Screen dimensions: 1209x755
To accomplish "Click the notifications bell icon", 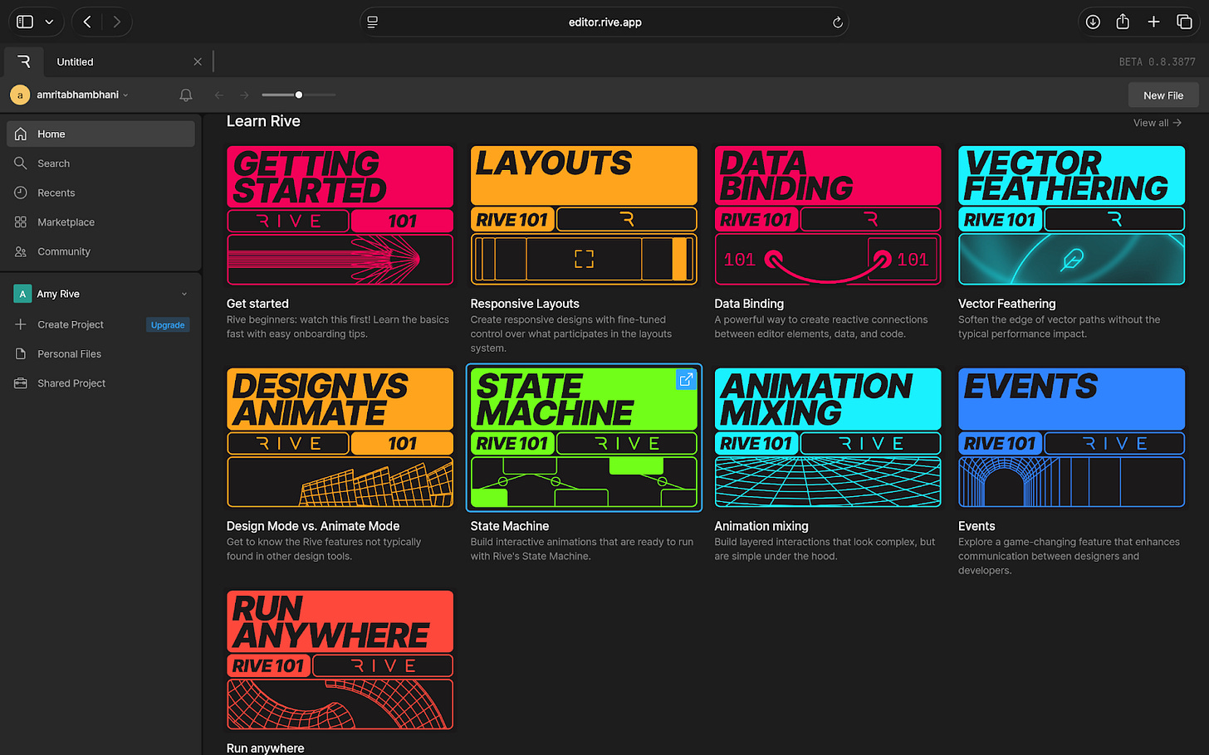I will 186,95.
